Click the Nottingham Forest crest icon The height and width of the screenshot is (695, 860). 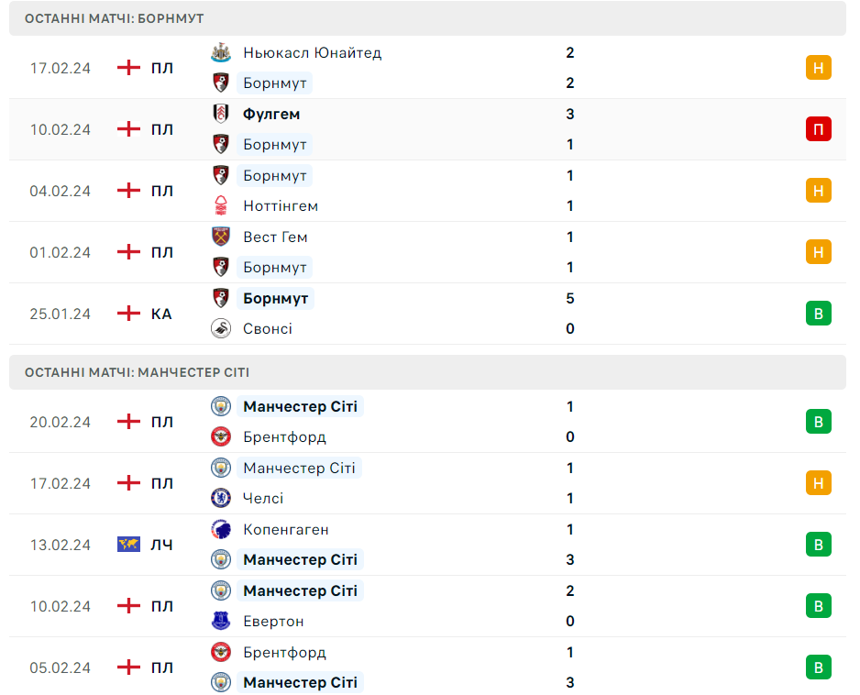point(220,206)
